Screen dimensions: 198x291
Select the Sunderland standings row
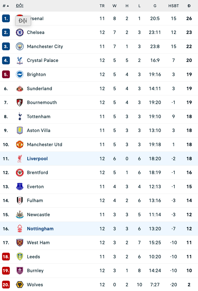pyautogui.click(x=99, y=88)
